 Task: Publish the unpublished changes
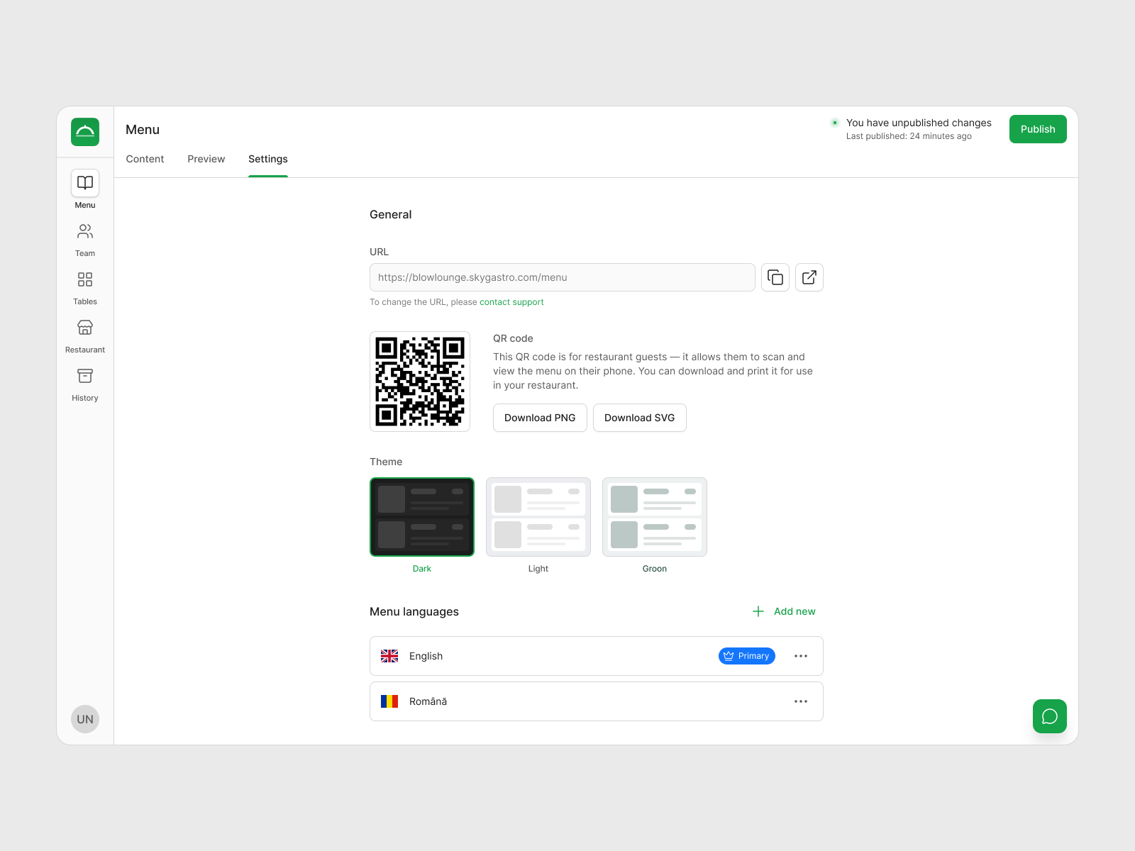tap(1038, 129)
